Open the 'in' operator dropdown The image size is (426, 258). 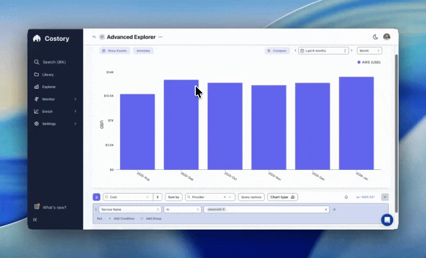click(x=182, y=210)
